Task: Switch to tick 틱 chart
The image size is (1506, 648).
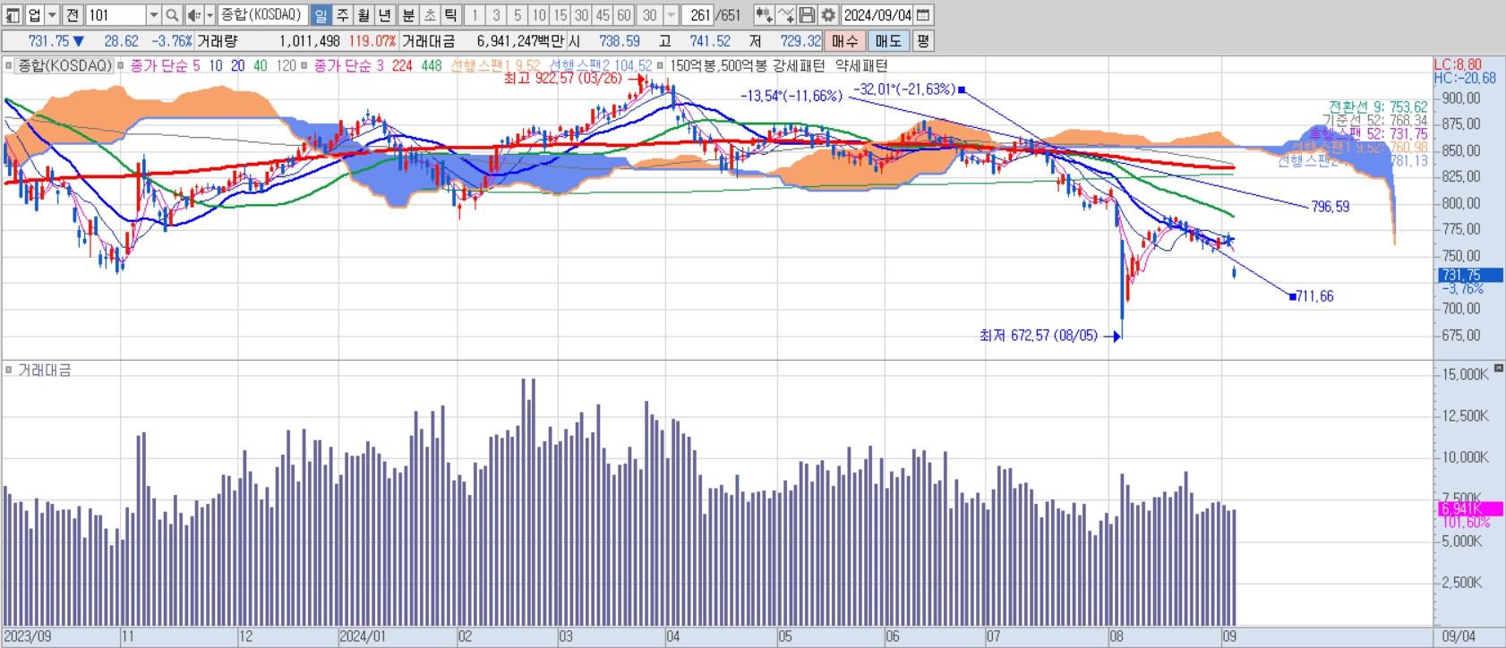Action: click(x=451, y=15)
